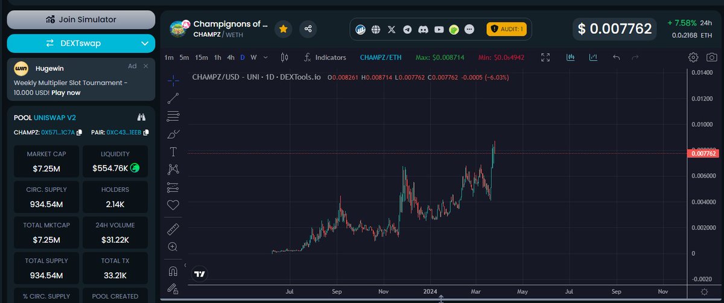
Task: Open the prediction and measurement tools
Action: click(x=173, y=187)
